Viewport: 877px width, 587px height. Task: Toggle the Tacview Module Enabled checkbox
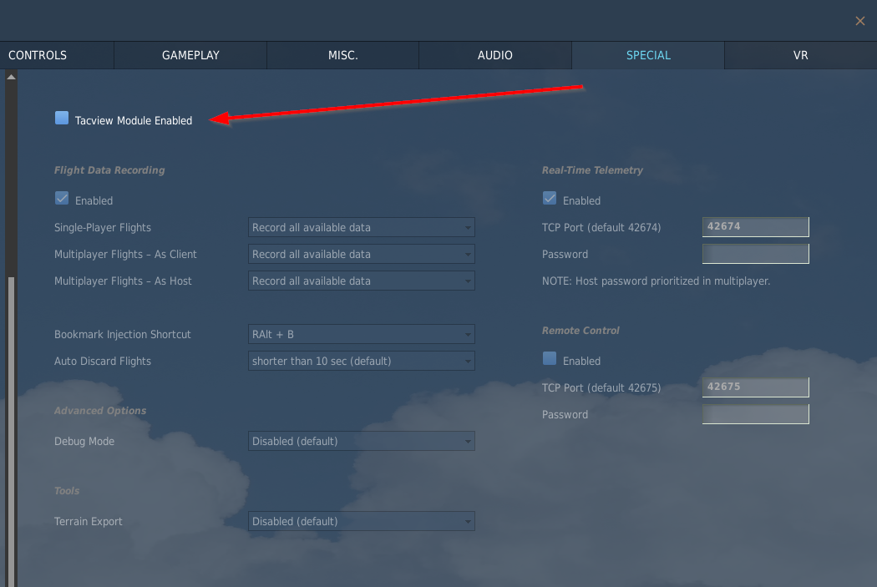pyautogui.click(x=62, y=118)
